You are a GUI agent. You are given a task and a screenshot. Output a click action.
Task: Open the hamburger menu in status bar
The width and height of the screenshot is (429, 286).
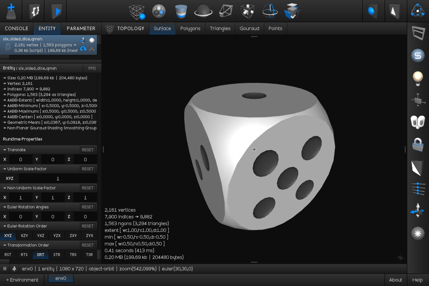pos(5,269)
